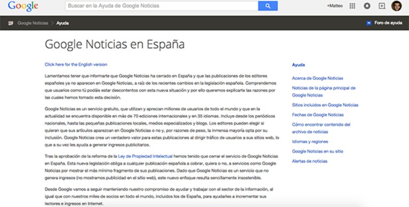Open the account profile picture
The width and height of the screenshot is (409, 207).
[x=397, y=6]
